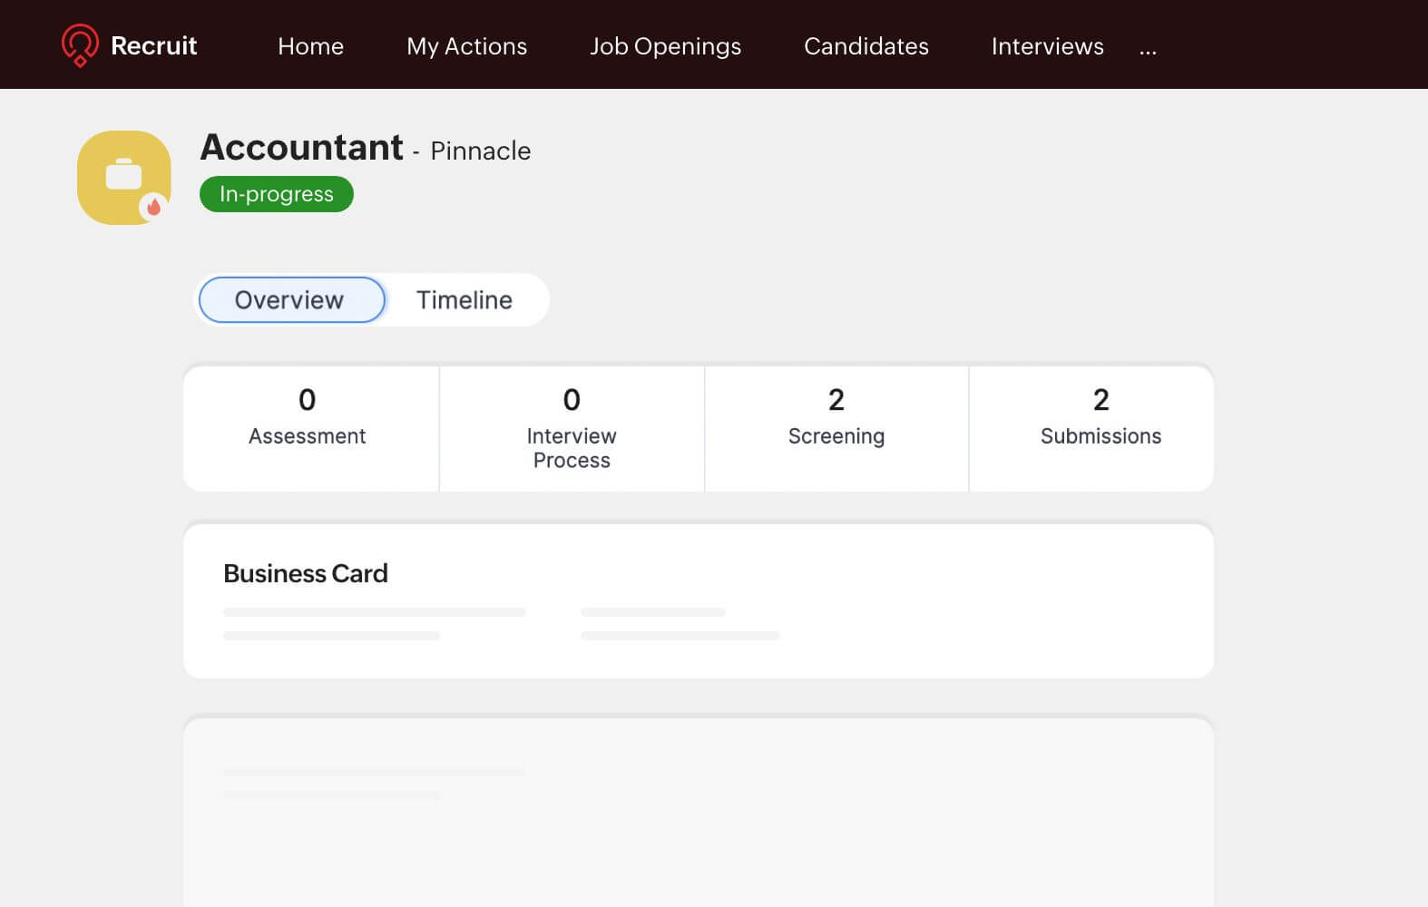This screenshot has height=907, width=1428.
Task: Click the Business Card section heading
Action: [306, 573]
